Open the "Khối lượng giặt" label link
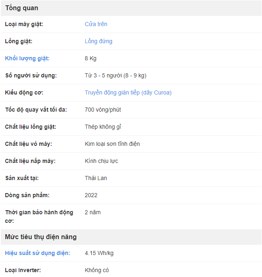Viewport: 262px width, 277px height. click(x=27, y=58)
